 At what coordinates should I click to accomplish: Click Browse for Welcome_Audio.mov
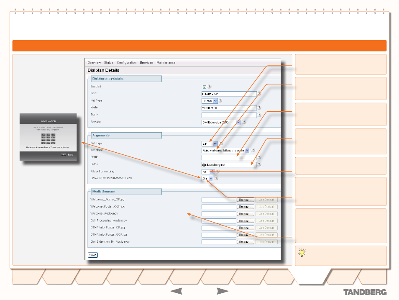click(x=246, y=214)
